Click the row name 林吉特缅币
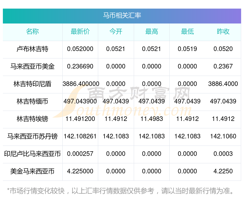The width and height of the screenshot is (244, 200). 32,101
